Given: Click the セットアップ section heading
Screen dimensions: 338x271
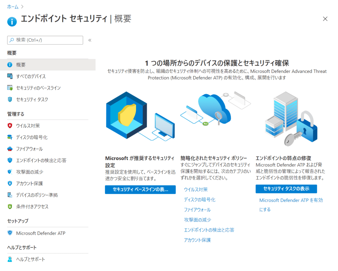Looking at the screenshot, I should tap(18, 221).
